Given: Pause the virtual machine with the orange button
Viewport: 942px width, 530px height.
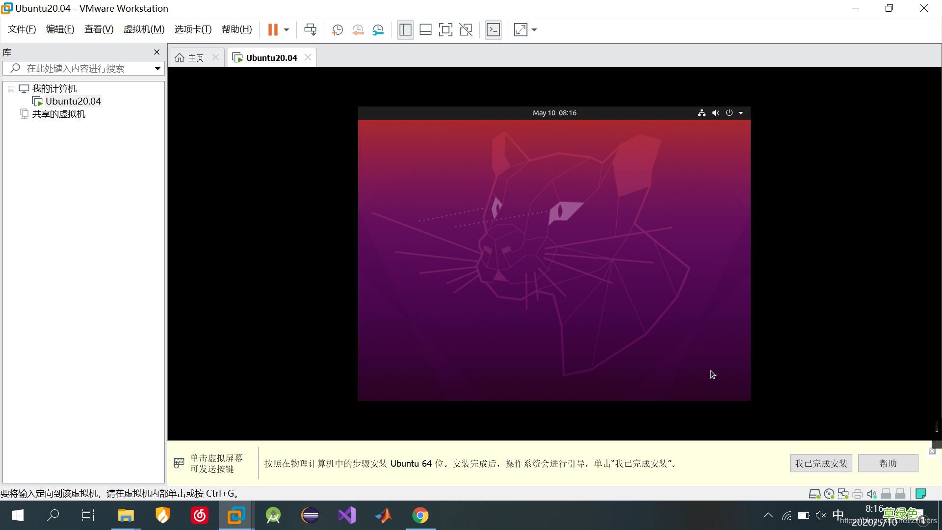Looking at the screenshot, I should (273, 30).
